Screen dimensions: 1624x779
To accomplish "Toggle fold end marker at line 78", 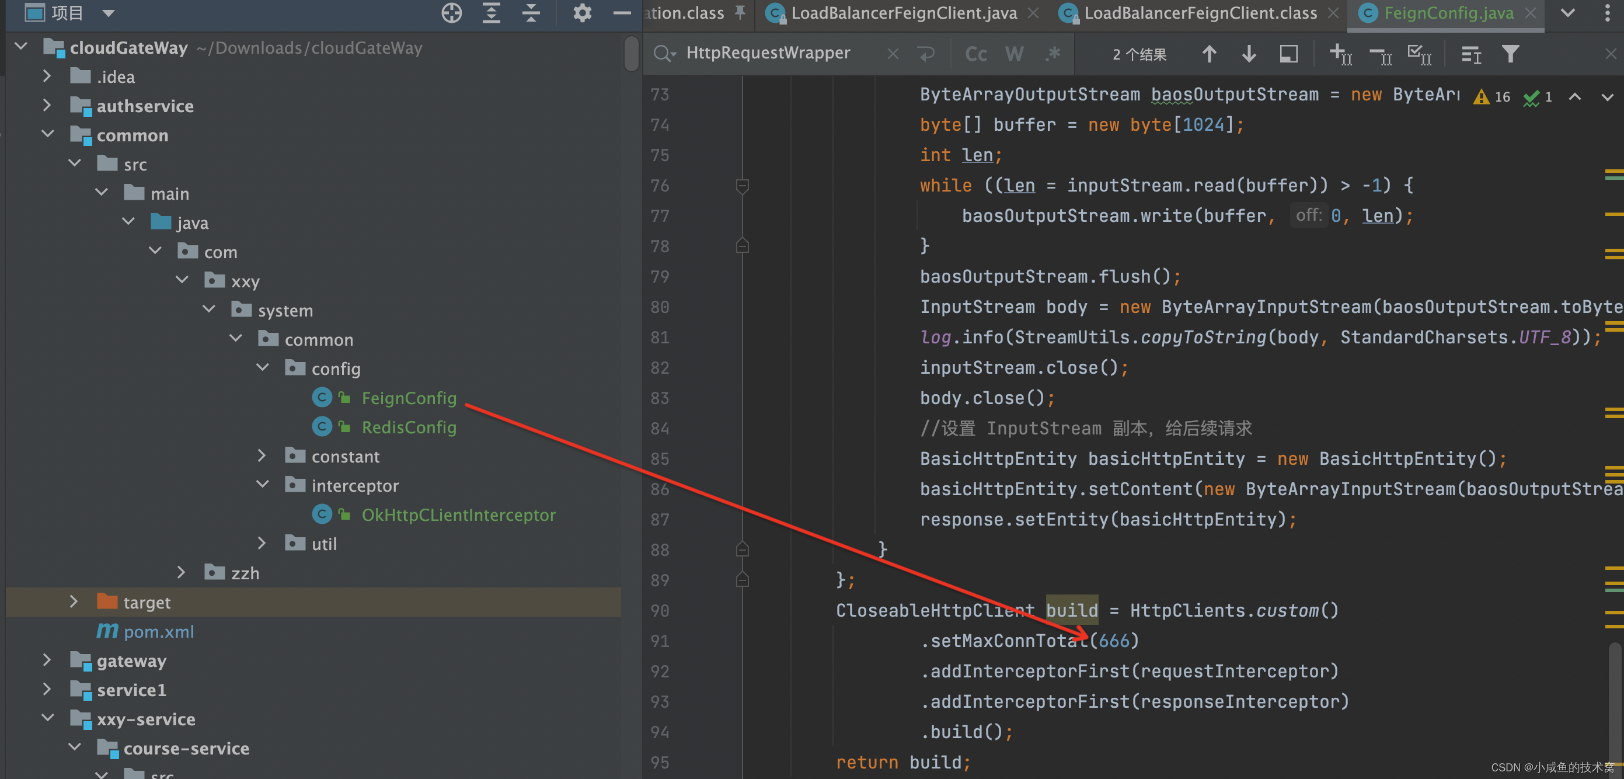I will click(742, 246).
